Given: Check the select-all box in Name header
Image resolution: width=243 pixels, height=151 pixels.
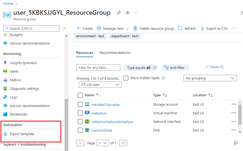Looking at the screenshot, I should 80,95.
